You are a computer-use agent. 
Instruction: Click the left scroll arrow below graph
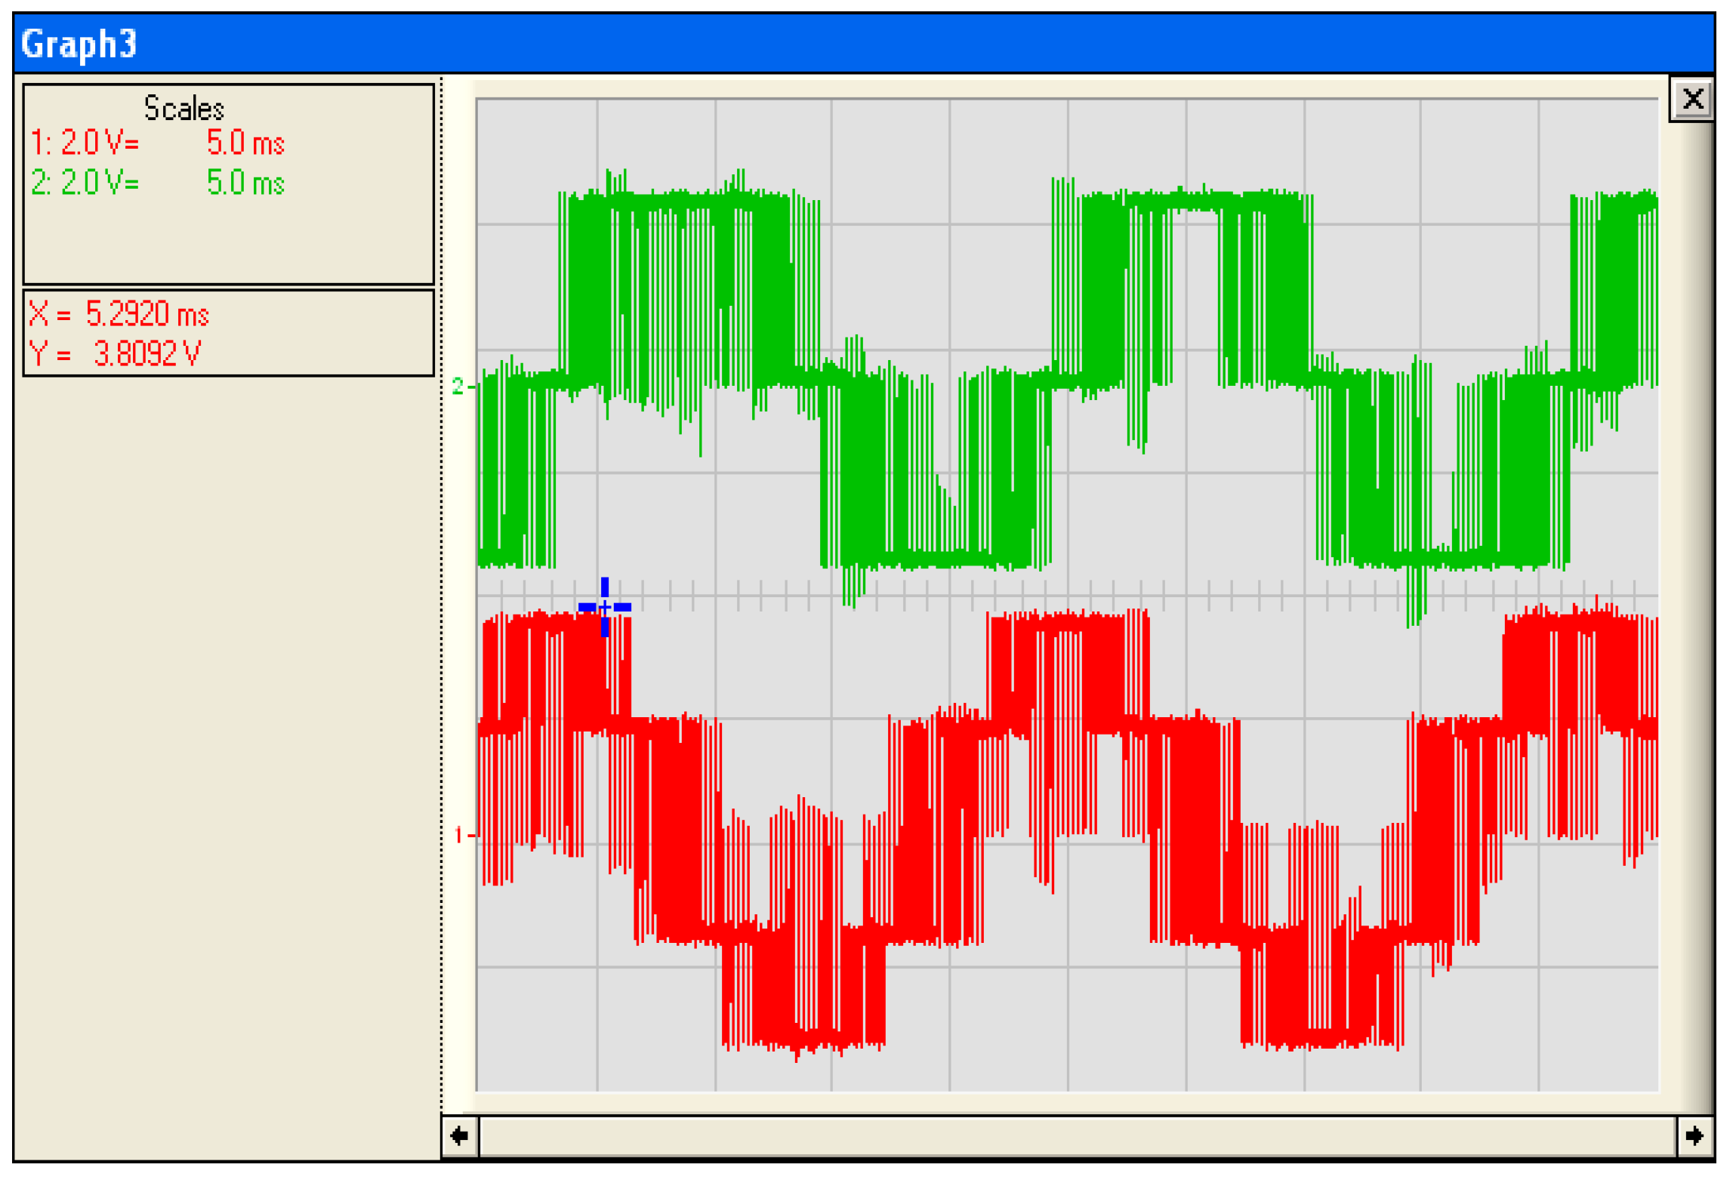coord(459,1135)
